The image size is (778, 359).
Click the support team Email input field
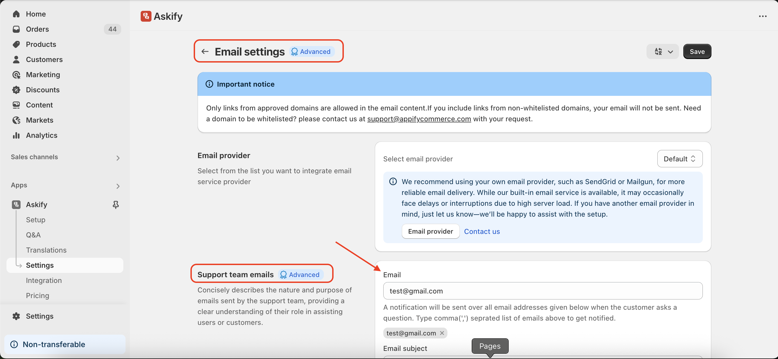coord(543,291)
